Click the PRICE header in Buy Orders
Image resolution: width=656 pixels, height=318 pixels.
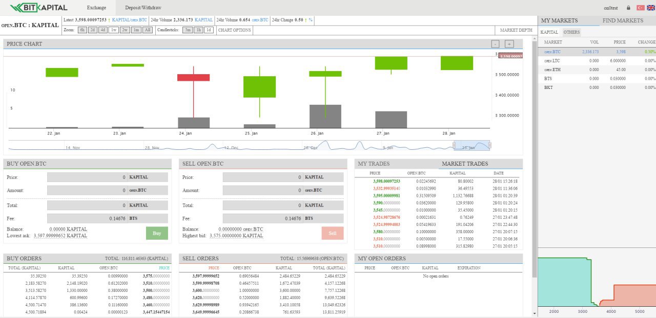point(164,268)
